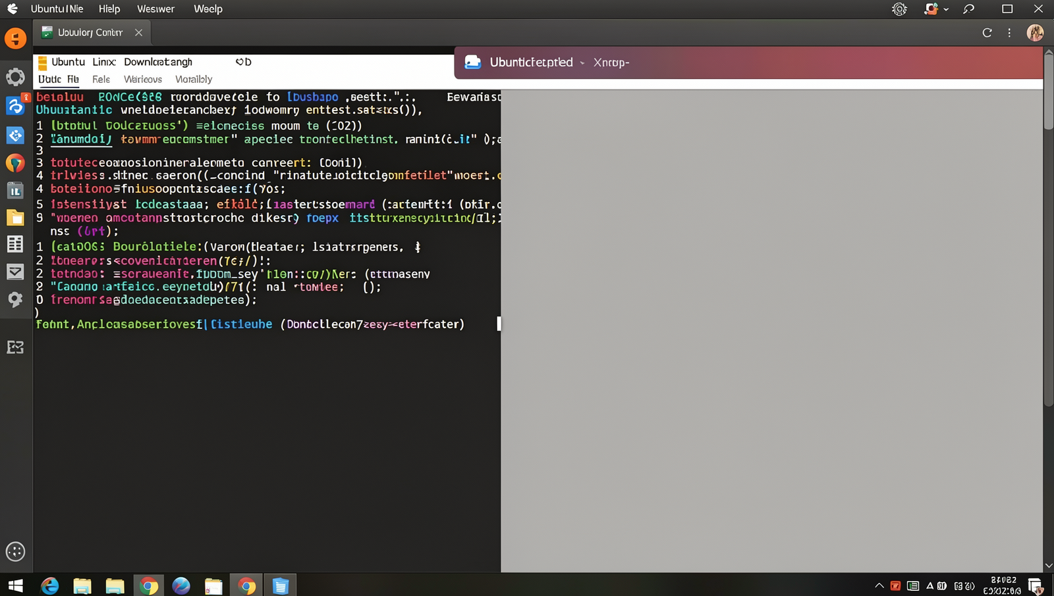Open the blue notepad app in taskbar
This screenshot has height=596, width=1054.
click(281, 585)
